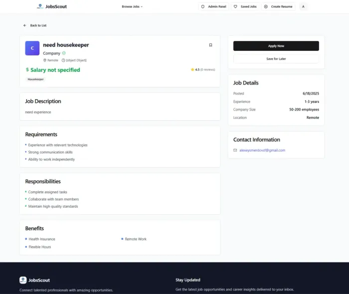Viewport: 349px width, 294px height.
Task: Click Ability to work independently requirement
Action: point(51,159)
